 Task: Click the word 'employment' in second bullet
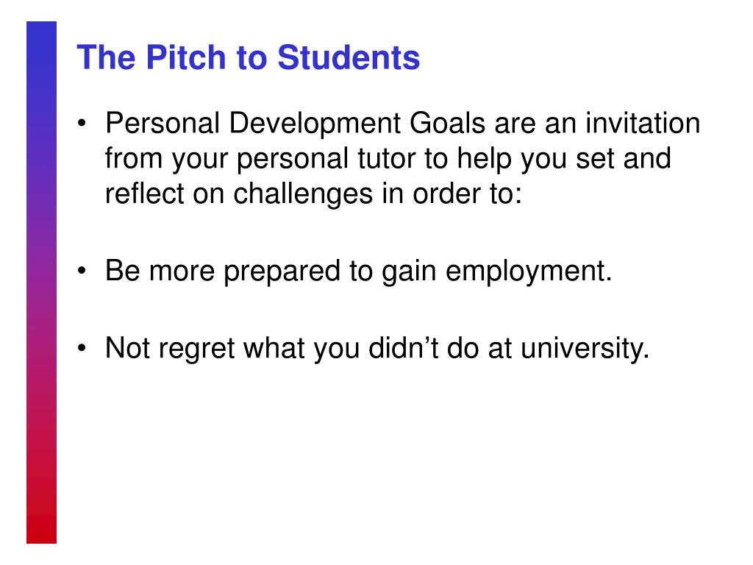click(525, 271)
